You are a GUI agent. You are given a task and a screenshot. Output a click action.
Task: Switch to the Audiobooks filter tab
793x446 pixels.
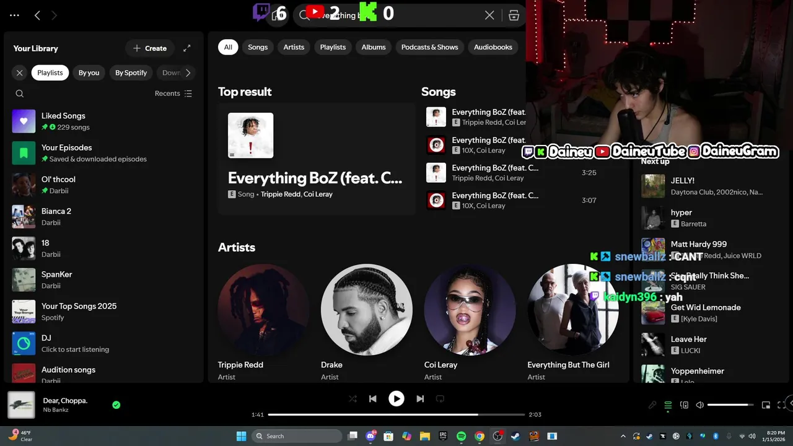tap(493, 47)
